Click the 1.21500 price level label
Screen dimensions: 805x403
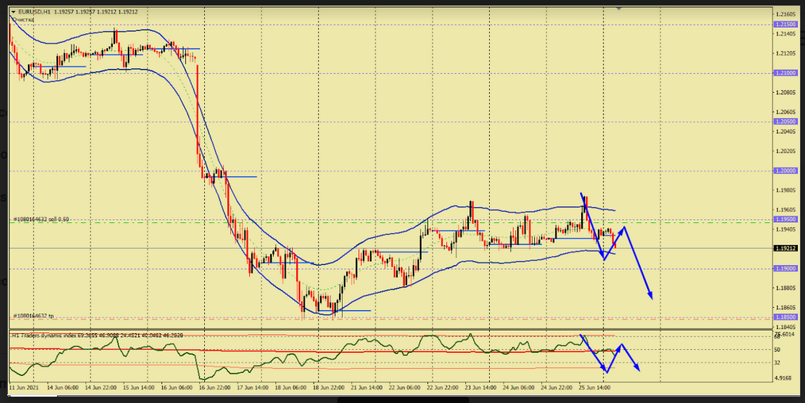[784, 25]
